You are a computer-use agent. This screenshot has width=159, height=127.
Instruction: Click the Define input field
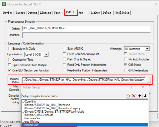click(86, 29)
